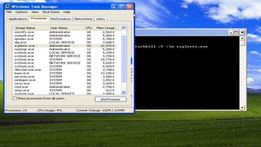Enable Show processes from all users
Screen dimensions: 261x147
15,98
